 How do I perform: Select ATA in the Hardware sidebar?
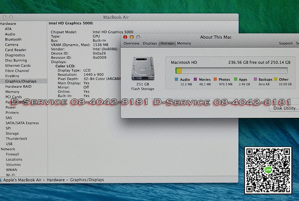[x=8, y=29]
